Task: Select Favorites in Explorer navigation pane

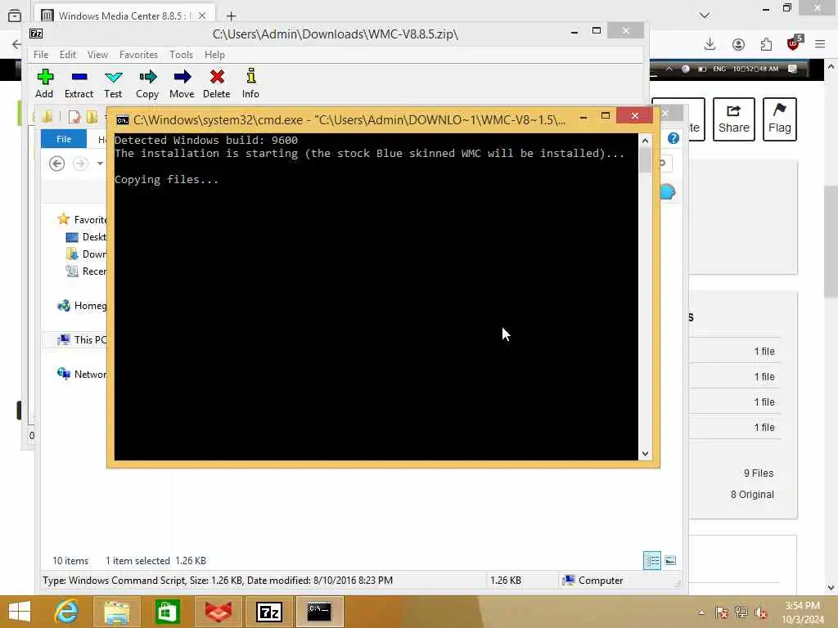Action: point(83,219)
